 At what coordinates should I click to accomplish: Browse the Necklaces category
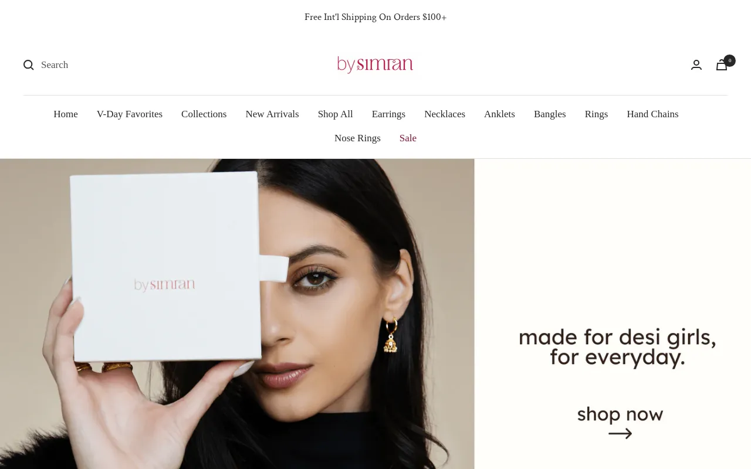point(445,114)
